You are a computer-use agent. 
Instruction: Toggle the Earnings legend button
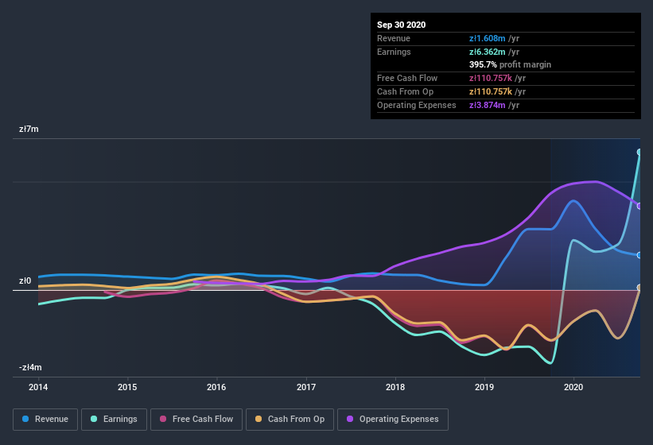[x=114, y=420]
